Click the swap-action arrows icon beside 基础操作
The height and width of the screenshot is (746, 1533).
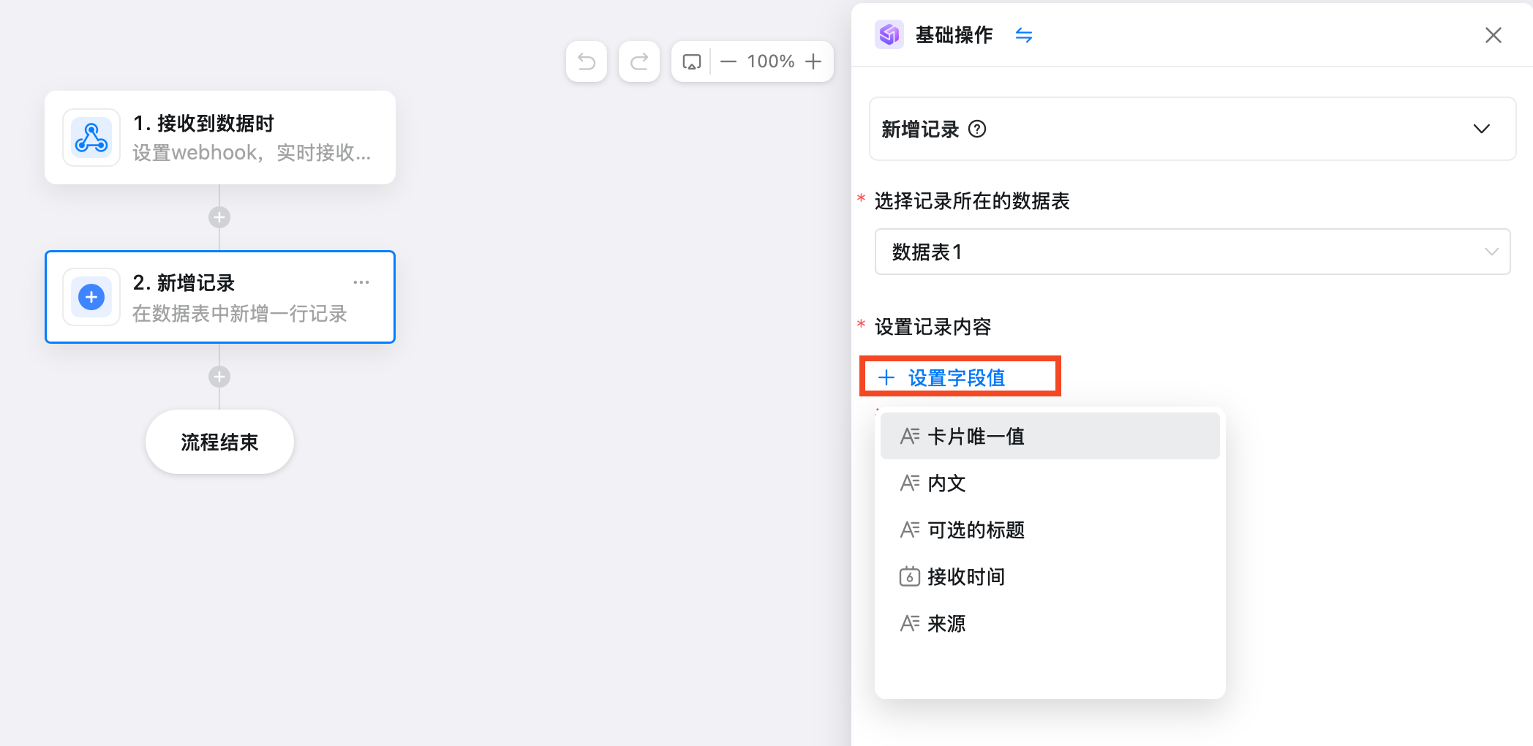(x=1024, y=34)
